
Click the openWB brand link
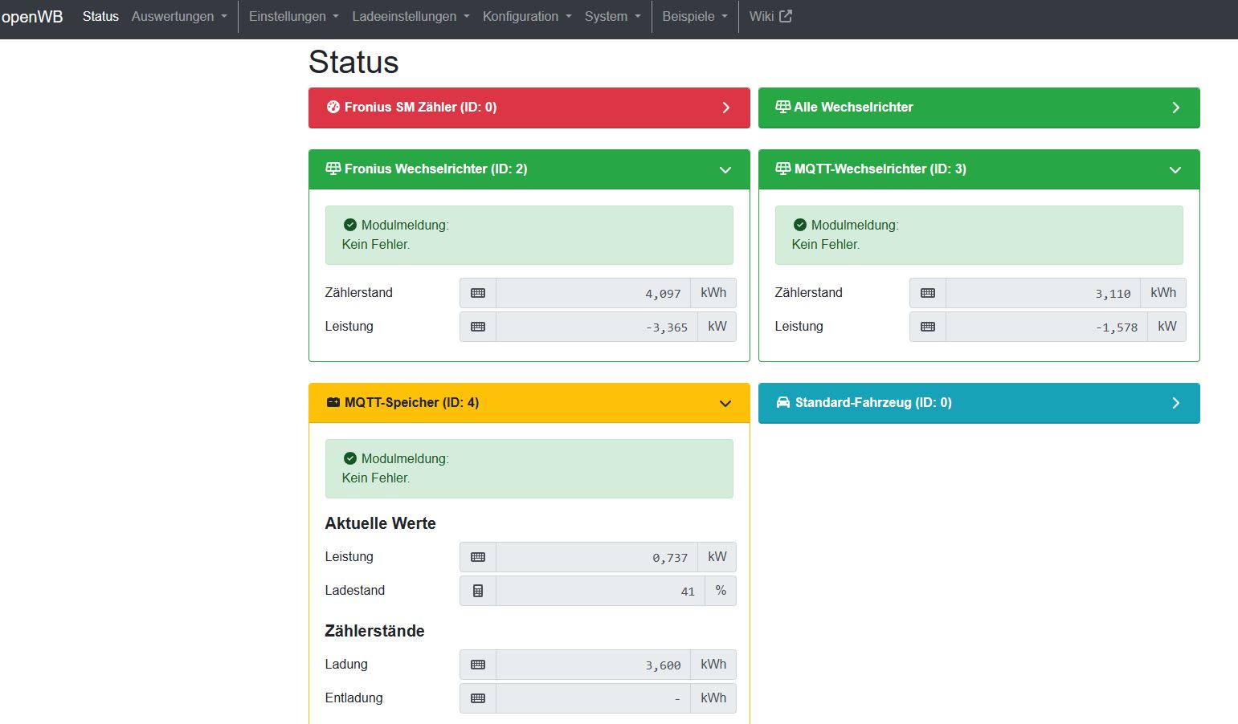[x=32, y=17]
